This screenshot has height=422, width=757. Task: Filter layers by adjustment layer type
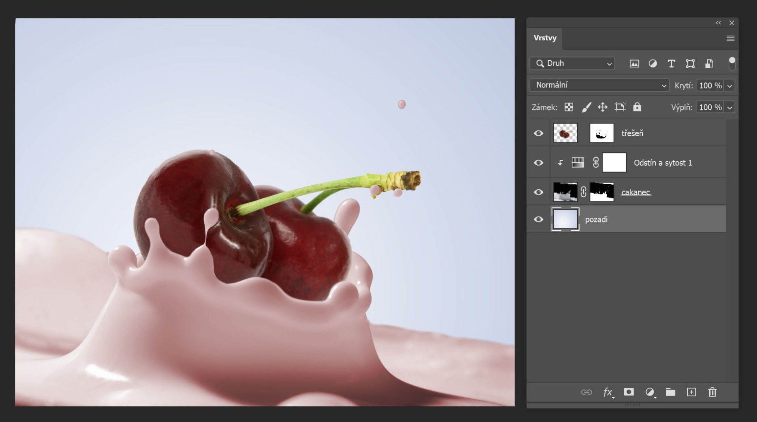[653, 63]
